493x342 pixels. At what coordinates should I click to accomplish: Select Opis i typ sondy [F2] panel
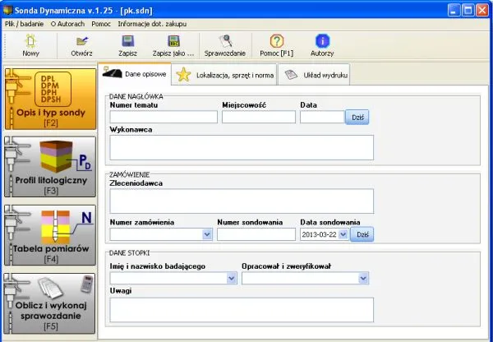tap(48, 99)
